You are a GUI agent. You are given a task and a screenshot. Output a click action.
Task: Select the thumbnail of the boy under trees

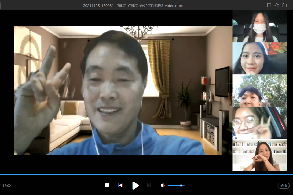pyautogui.click(x=260, y=91)
